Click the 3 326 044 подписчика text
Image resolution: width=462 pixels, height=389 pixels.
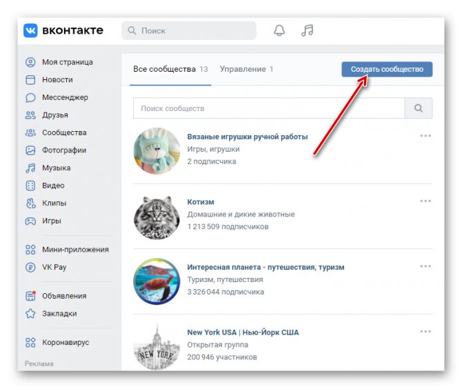tap(225, 292)
